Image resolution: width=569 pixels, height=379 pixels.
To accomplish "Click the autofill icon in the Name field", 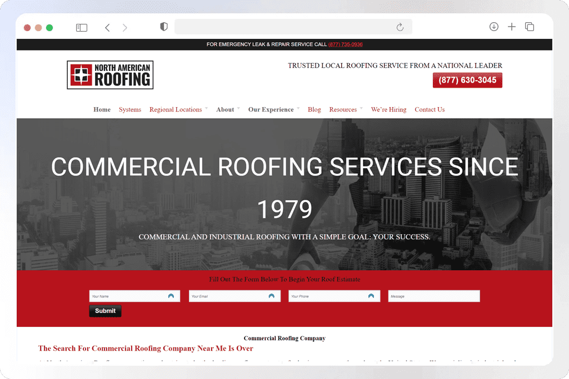I will pos(171,296).
